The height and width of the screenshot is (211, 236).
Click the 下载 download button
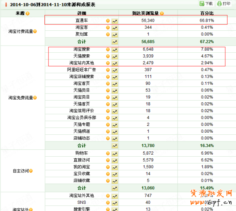click(x=206, y=4)
